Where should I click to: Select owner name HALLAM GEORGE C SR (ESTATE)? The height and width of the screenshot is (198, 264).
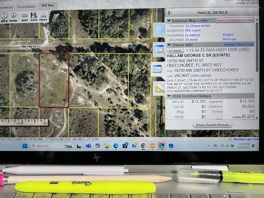tap(198, 55)
